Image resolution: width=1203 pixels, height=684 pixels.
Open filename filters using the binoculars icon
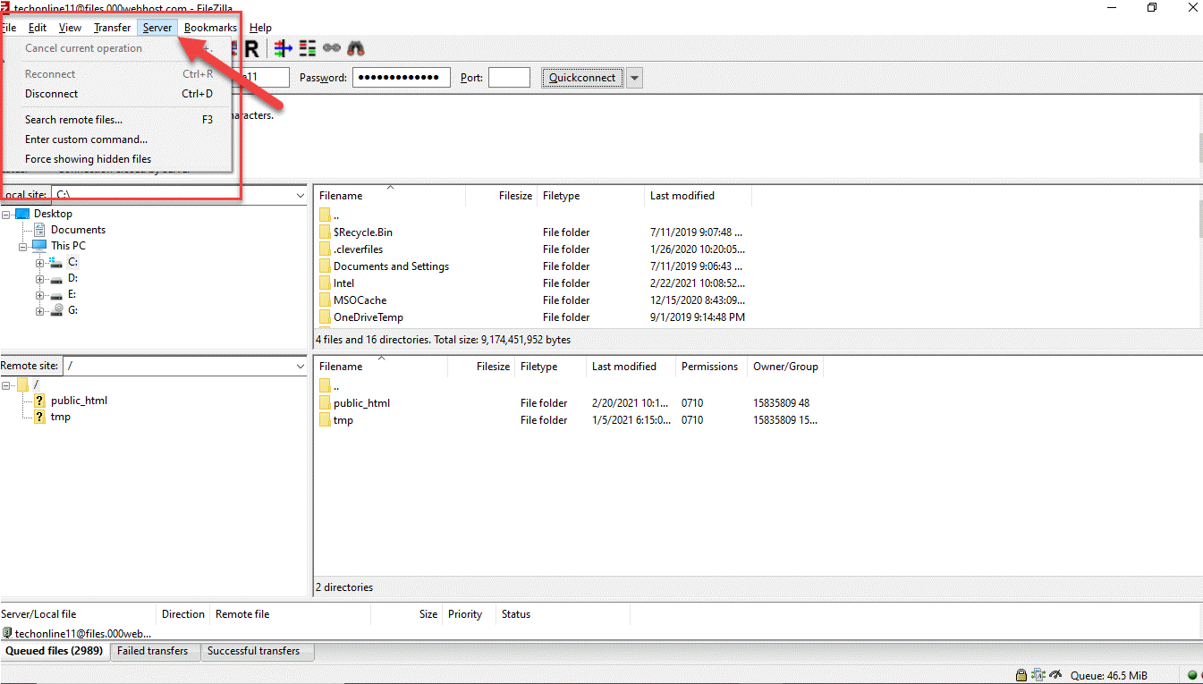355,47
